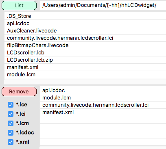Screen dimensions: 166x149
Task: Uncheck the *.xml checkbox
Action: tap(11, 142)
